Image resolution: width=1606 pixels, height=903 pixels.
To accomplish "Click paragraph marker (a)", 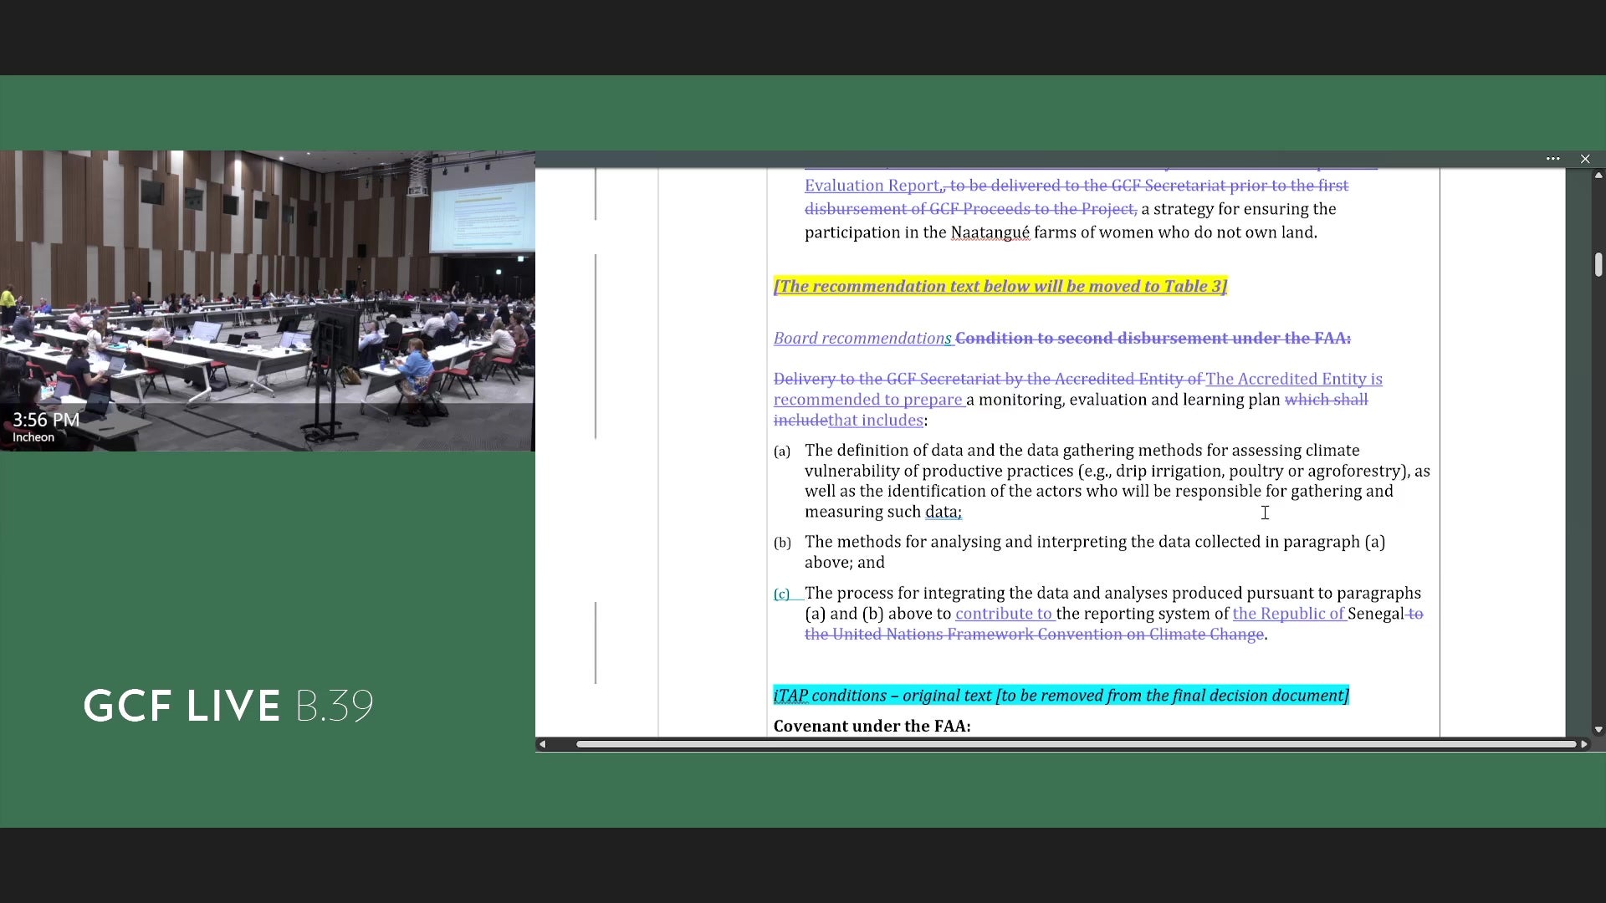I will pos(782,451).
